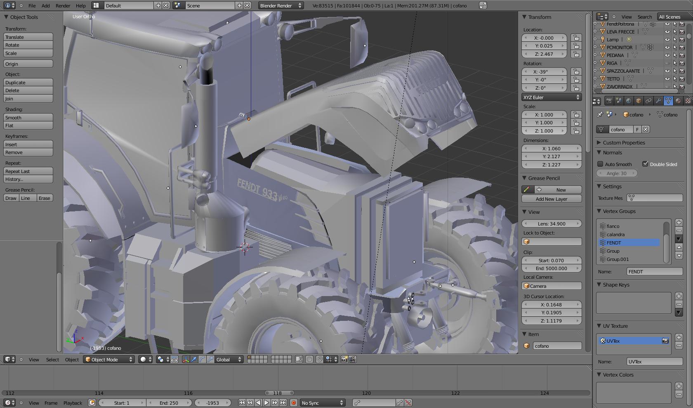Open No Sync dropdown in timeline
Screen dimensions: 693x408
322,403
